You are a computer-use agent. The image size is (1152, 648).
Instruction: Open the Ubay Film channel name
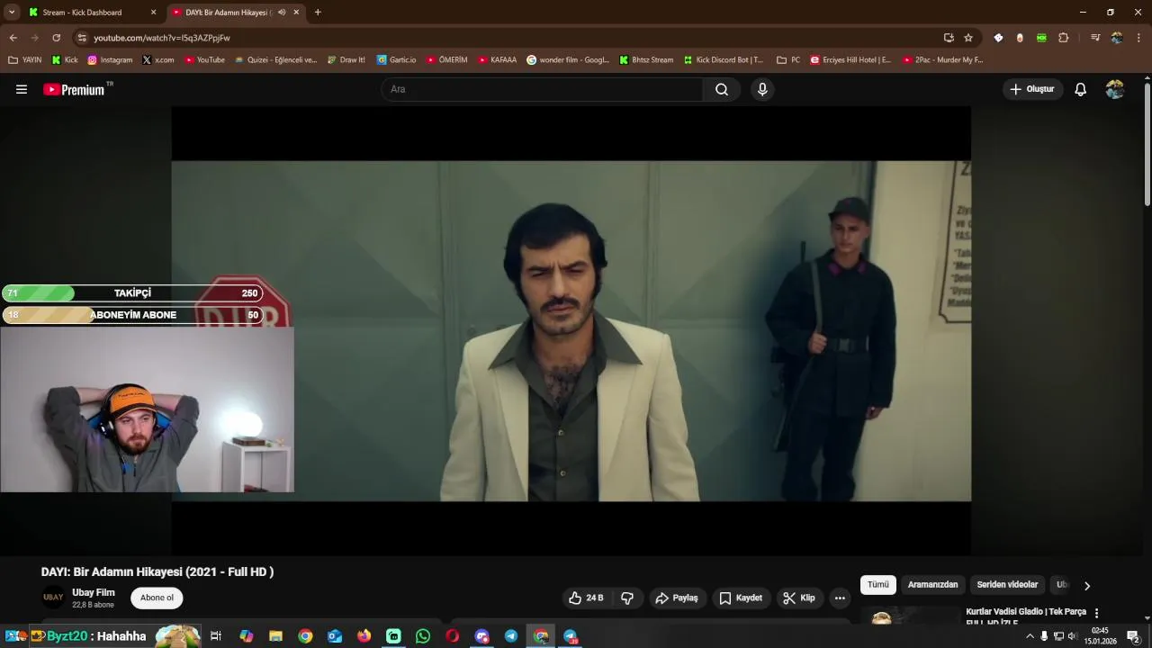pyautogui.click(x=94, y=593)
